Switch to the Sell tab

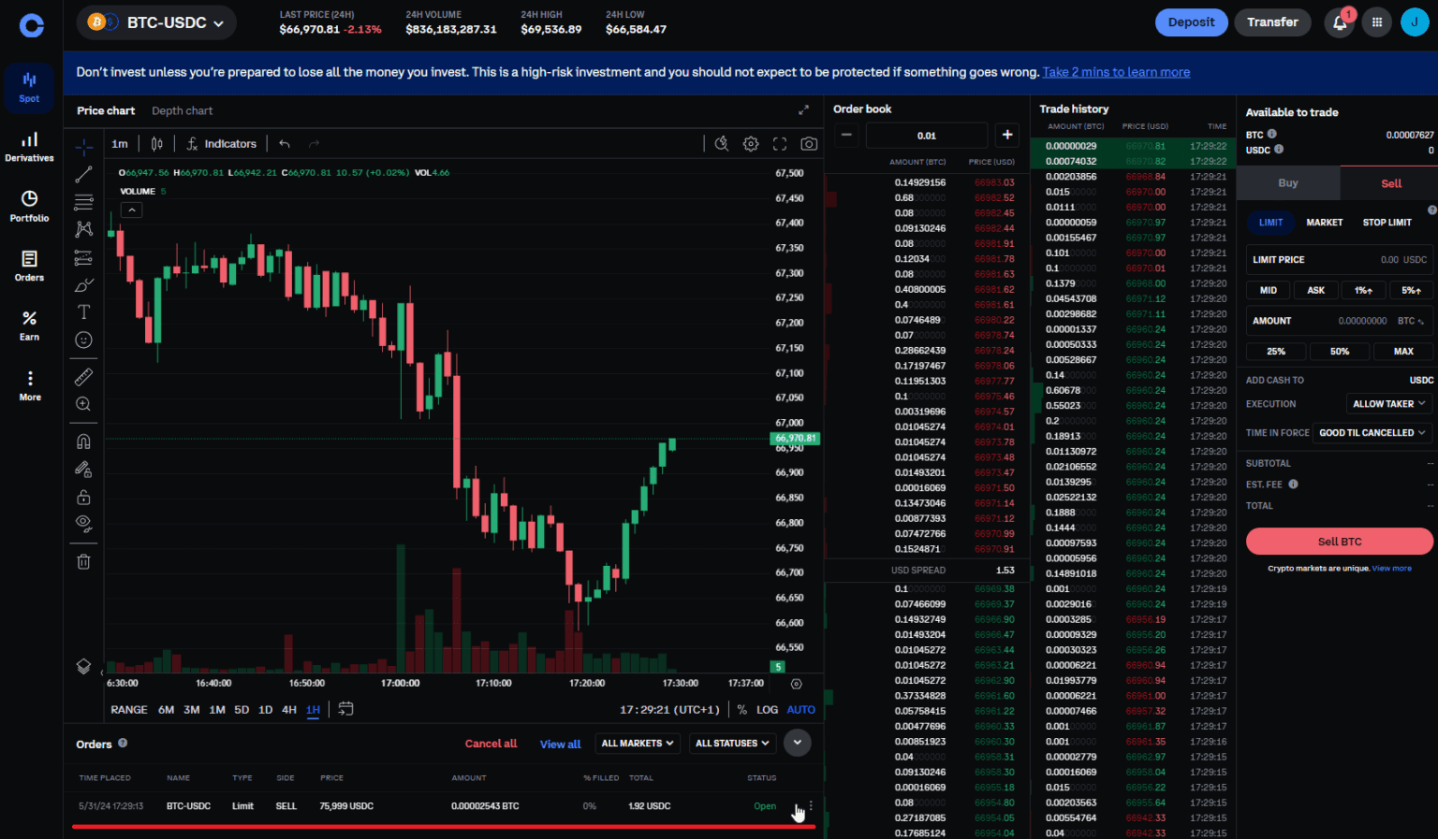1391,183
